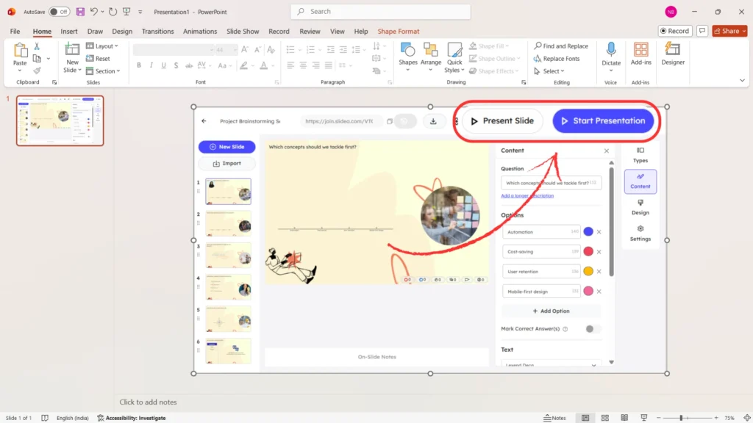The image size is (753, 423).
Task: Click the Save icon in title bar
Action: (79, 12)
